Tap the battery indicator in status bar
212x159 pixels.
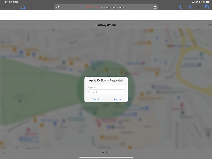pos(208,2)
